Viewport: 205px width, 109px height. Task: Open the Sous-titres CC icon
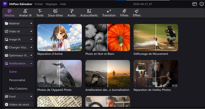[55, 11]
